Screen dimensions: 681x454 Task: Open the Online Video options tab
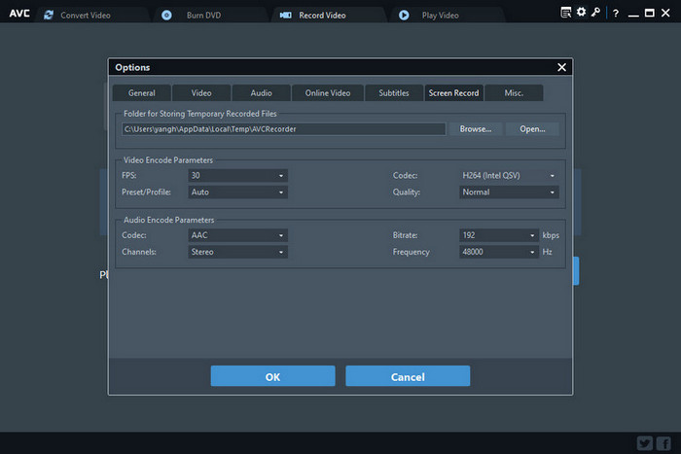pyautogui.click(x=328, y=93)
